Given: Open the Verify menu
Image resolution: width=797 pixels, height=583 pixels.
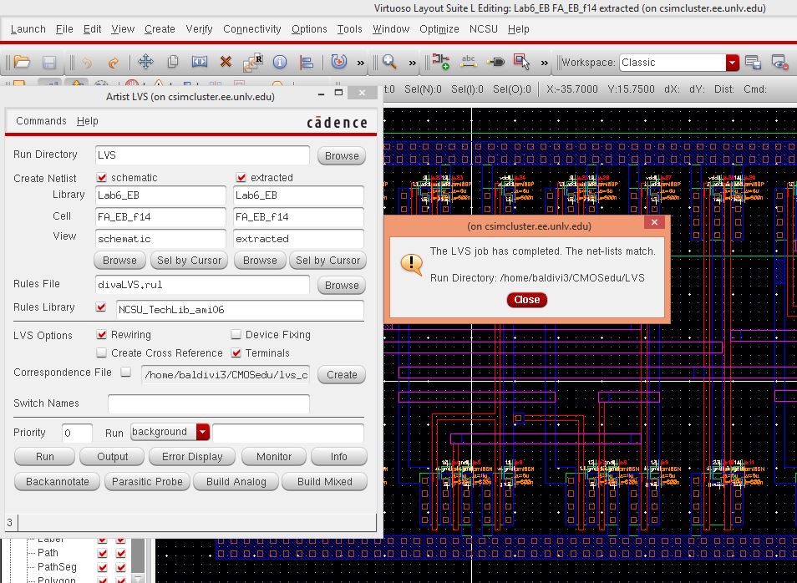Looking at the screenshot, I should tap(199, 28).
